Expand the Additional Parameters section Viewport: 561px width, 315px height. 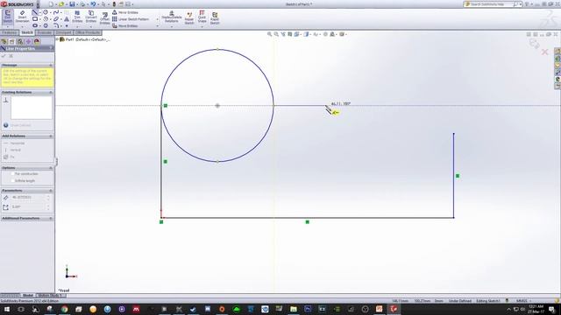pyautogui.click(x=51, y=218)
